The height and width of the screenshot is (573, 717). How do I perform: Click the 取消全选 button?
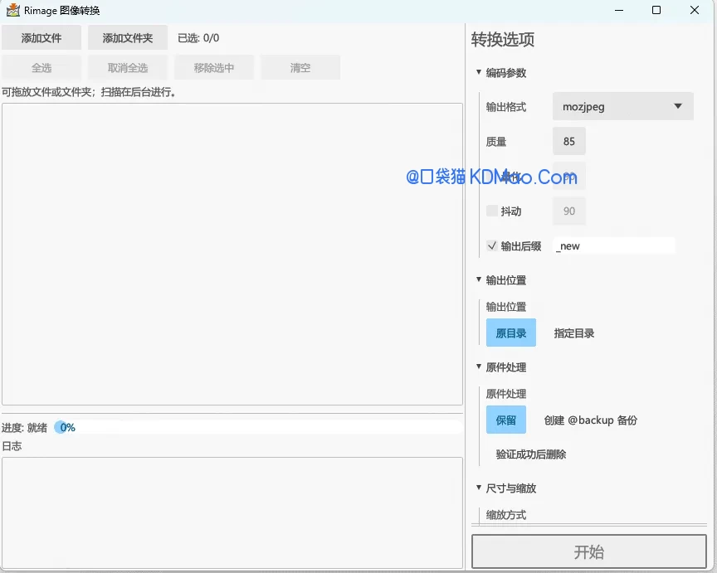click(x=128, y=68)
